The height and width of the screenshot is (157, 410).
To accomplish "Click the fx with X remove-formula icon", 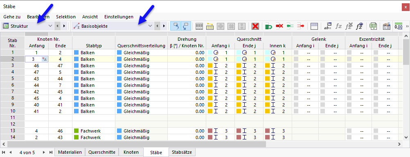I will pos(349,26).
